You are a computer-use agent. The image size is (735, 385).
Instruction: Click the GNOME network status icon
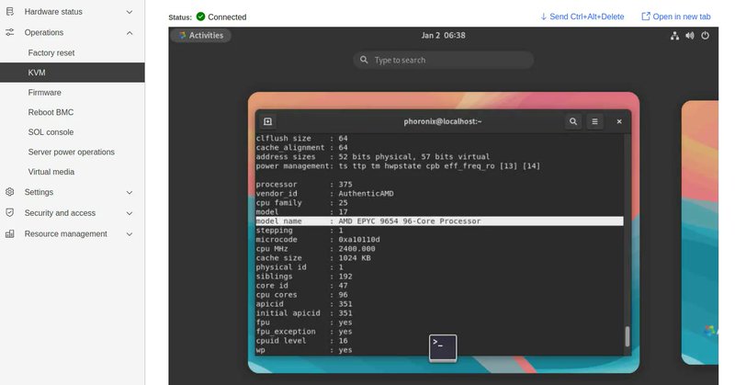674,36
